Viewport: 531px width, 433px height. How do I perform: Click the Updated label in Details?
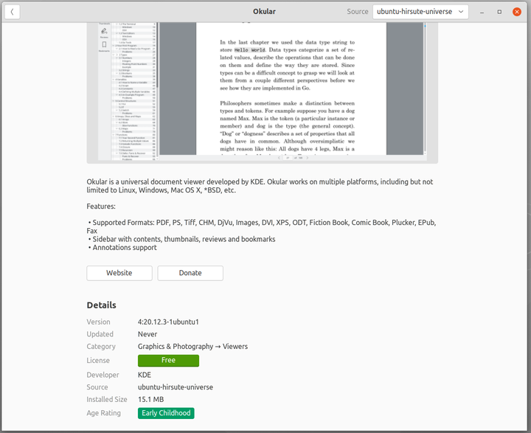[100, 334]
